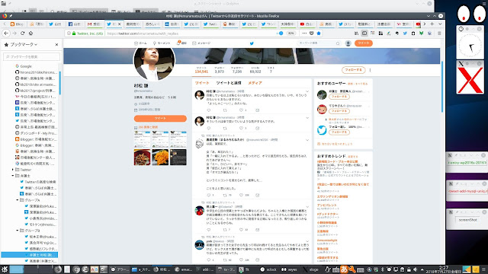Open the dropdown chevron on first tweet
This screenshot has height=274, width=488.
307,91
